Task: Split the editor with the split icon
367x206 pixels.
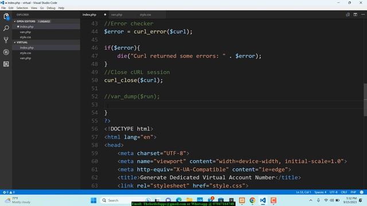Action: point(356,14)
